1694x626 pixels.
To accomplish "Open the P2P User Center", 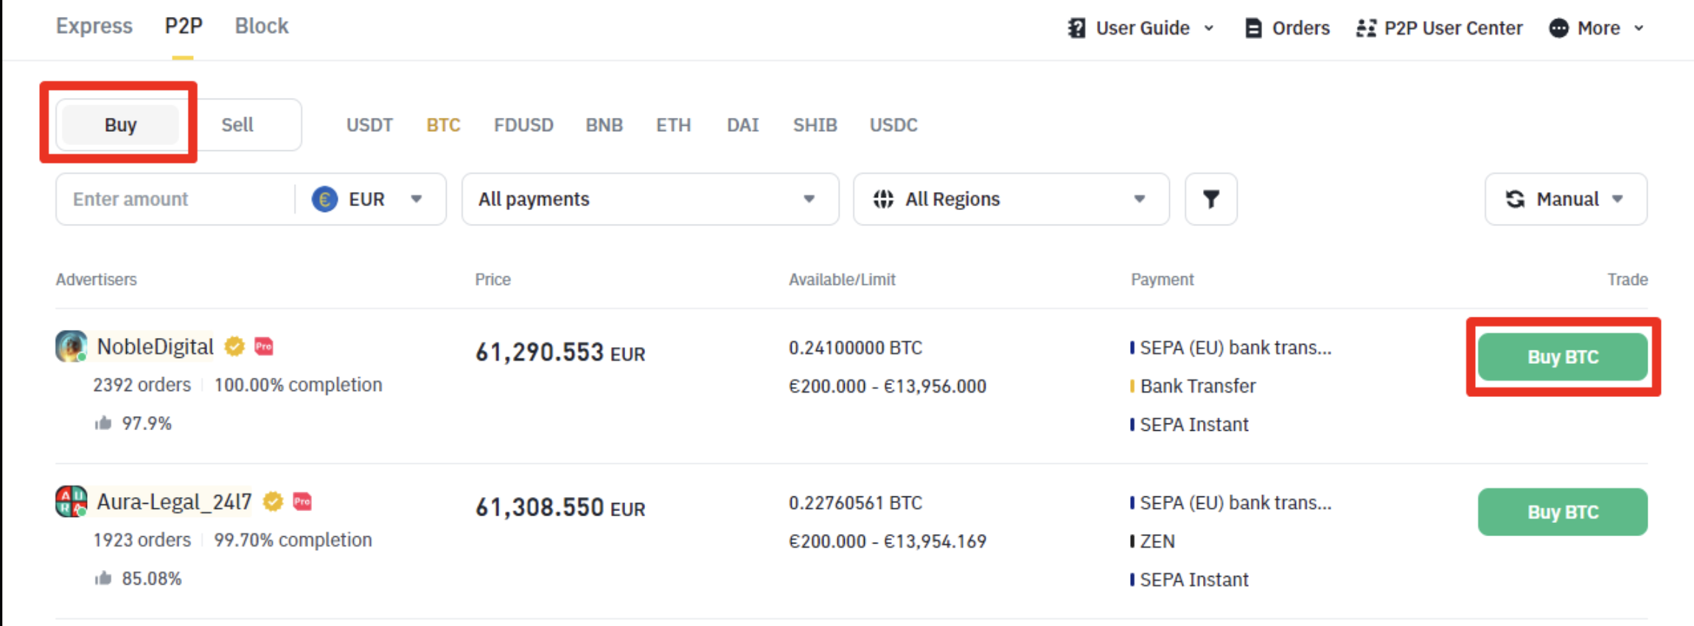I will [x=1439, y=28].
